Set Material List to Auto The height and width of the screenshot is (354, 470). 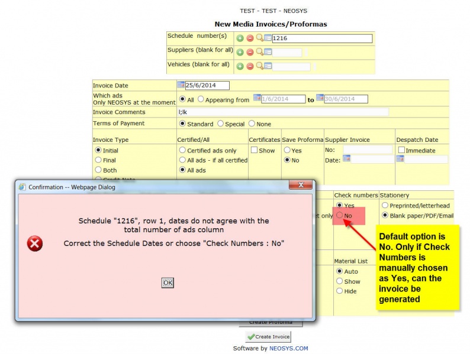click(339, 271)
